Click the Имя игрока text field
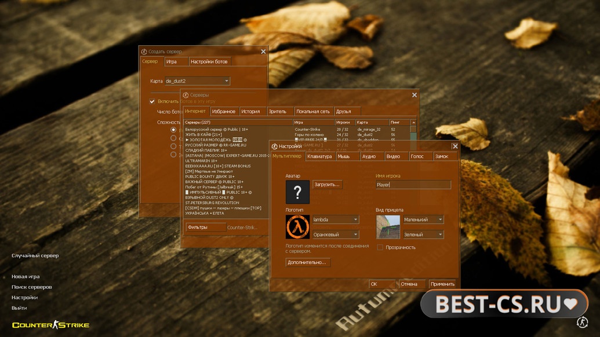Image resolution: width=600 pixels, height=337 pixels. 413,185
